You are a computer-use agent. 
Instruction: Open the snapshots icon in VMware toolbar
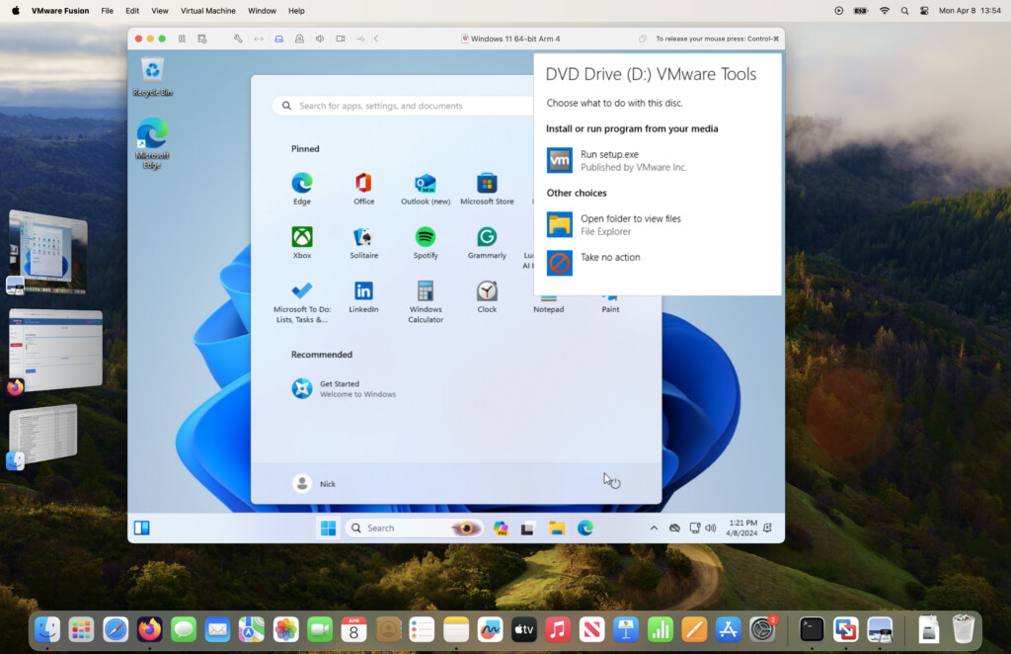tap(201, 39)
